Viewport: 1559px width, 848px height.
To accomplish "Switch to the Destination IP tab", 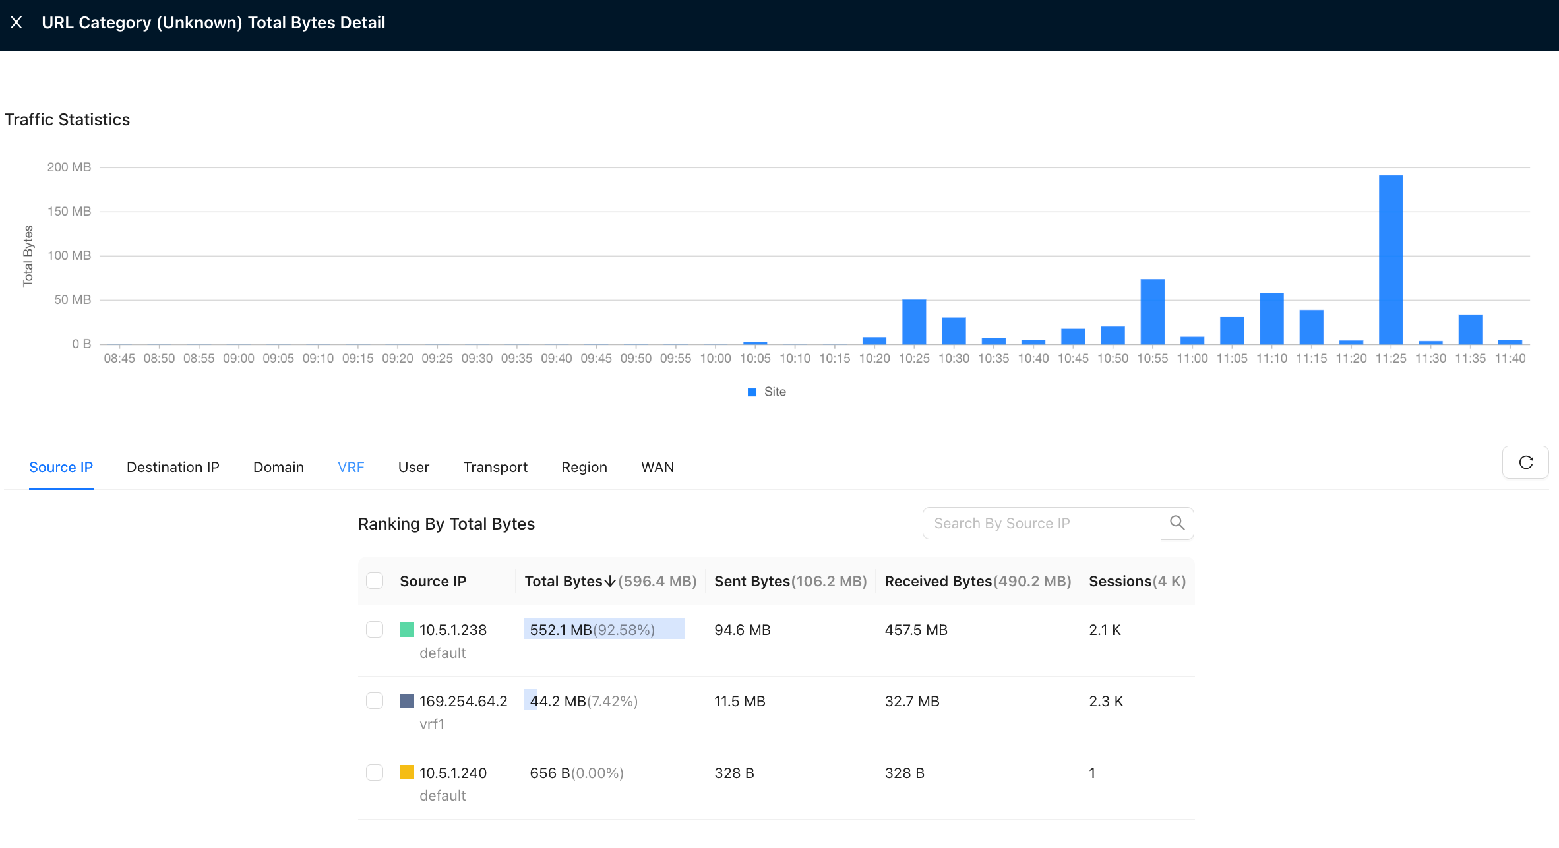I will click(x=173, y=467).
